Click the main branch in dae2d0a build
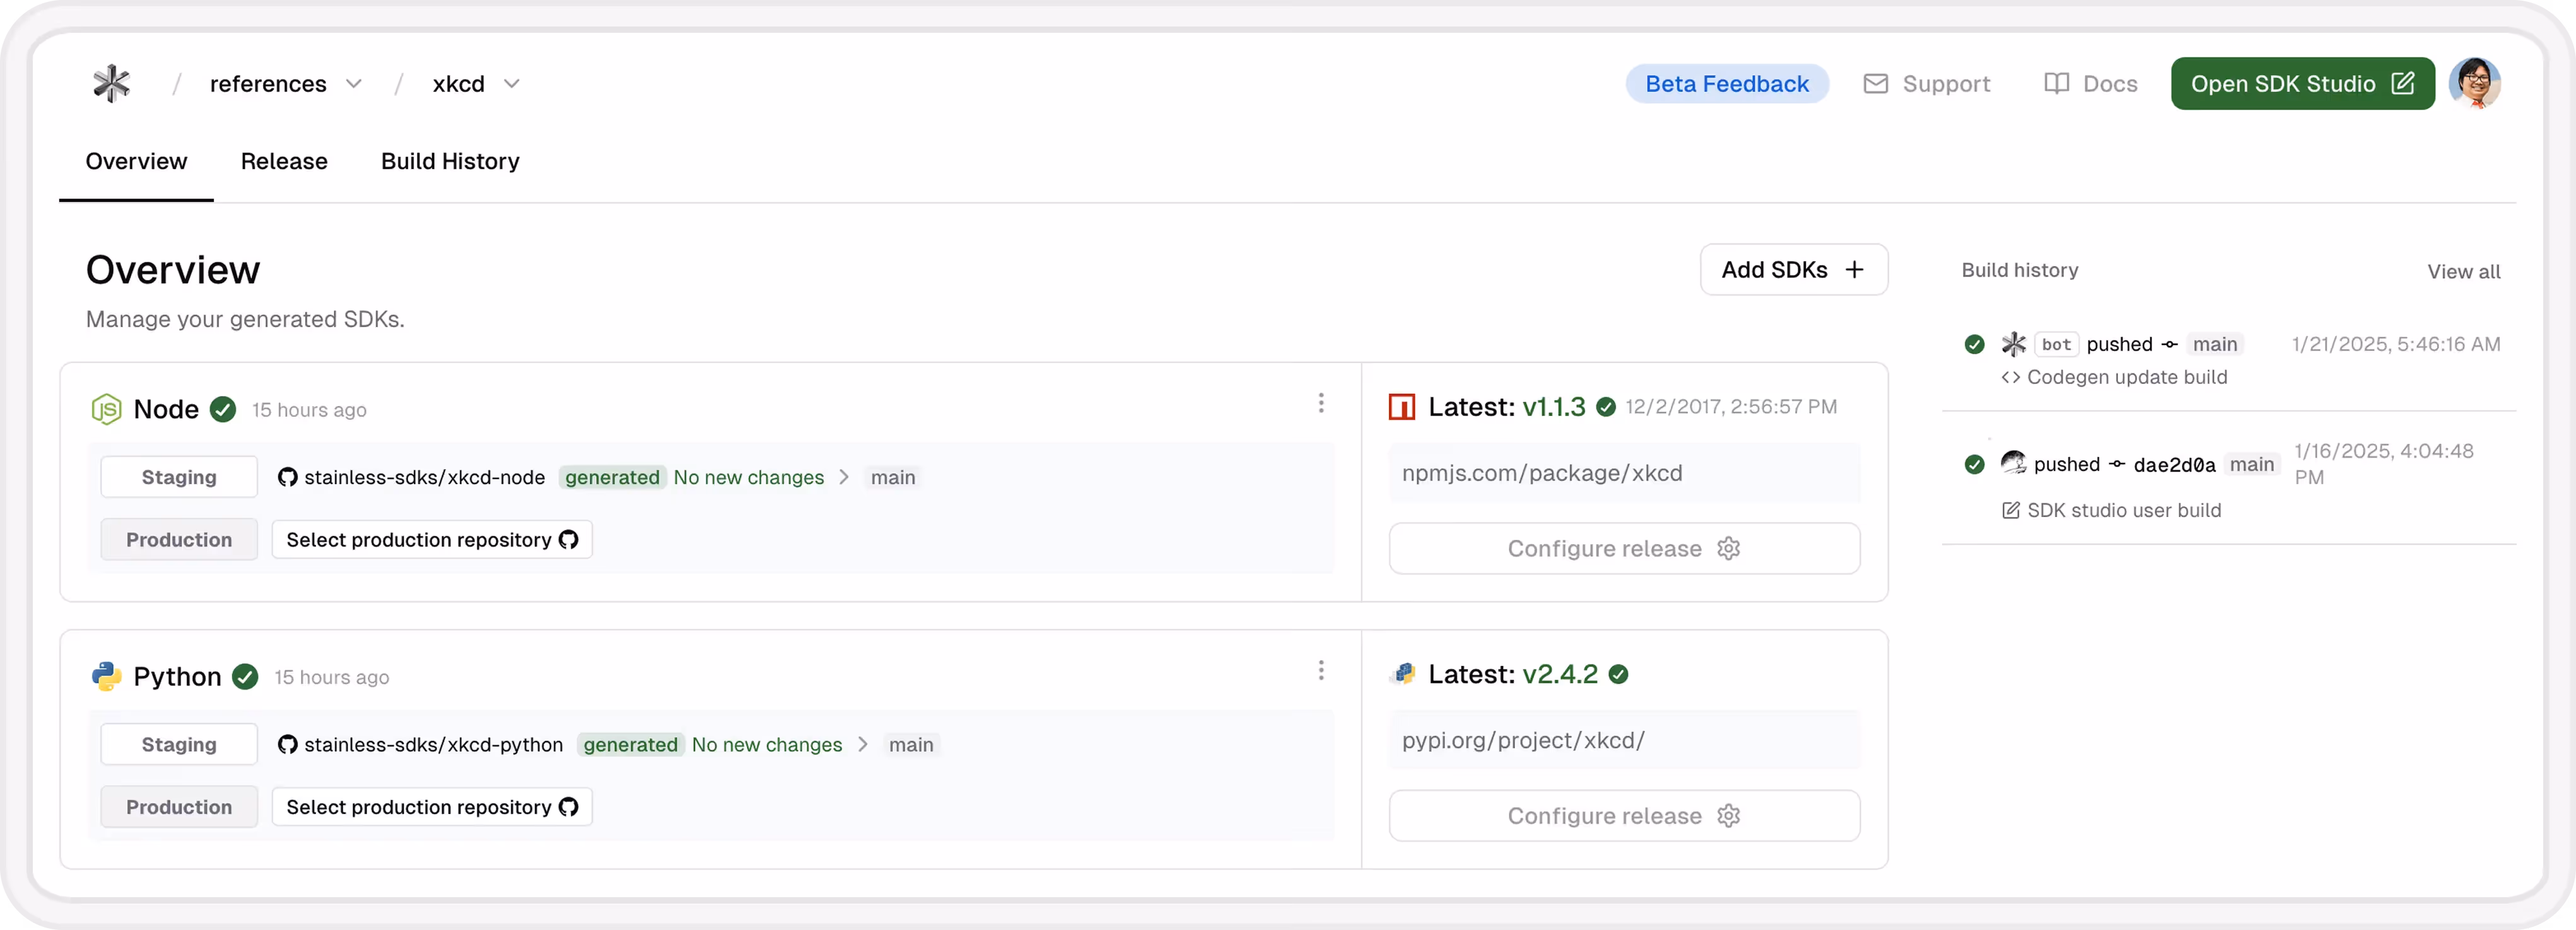This screenshot has height=930, width=2576. tap(2251, 464)
